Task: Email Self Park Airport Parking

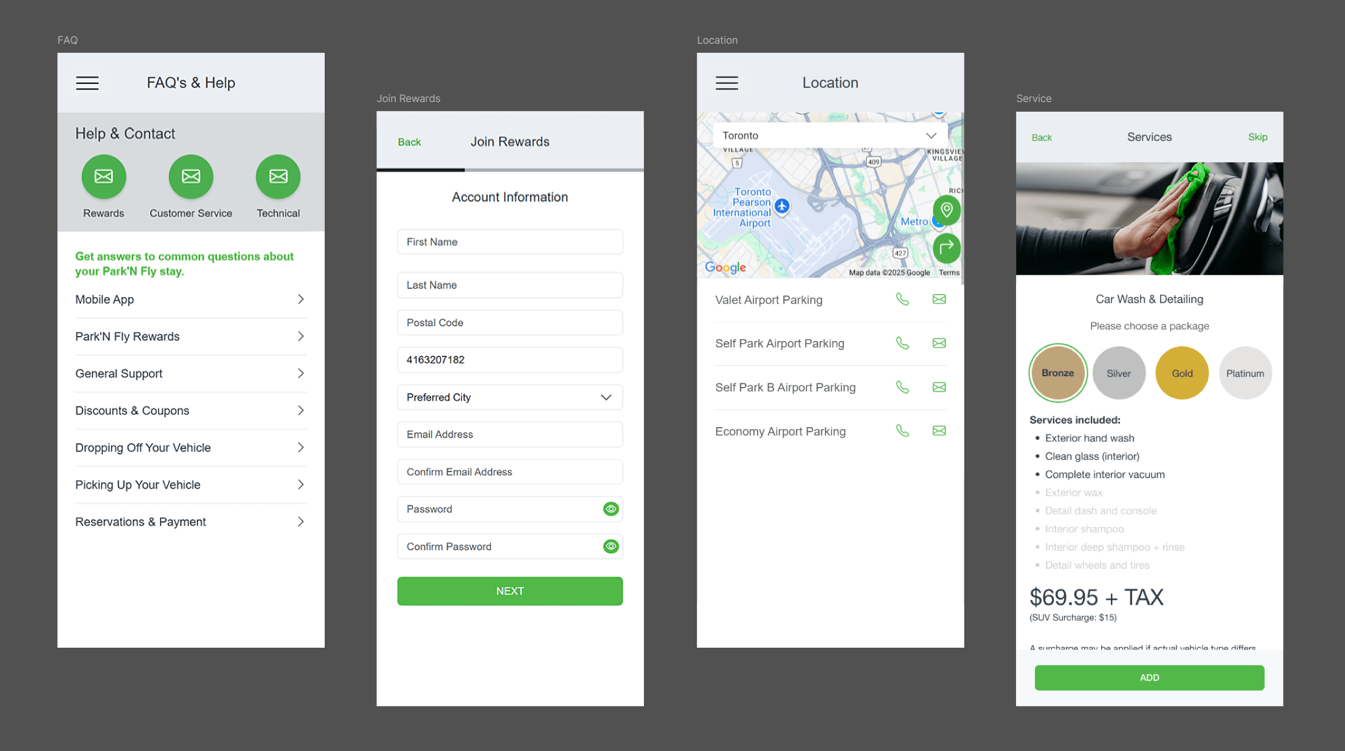Action: coord(939,343)
